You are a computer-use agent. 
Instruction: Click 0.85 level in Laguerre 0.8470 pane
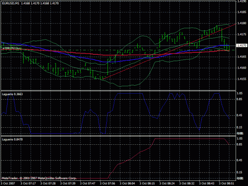click(x=239, y=144)
